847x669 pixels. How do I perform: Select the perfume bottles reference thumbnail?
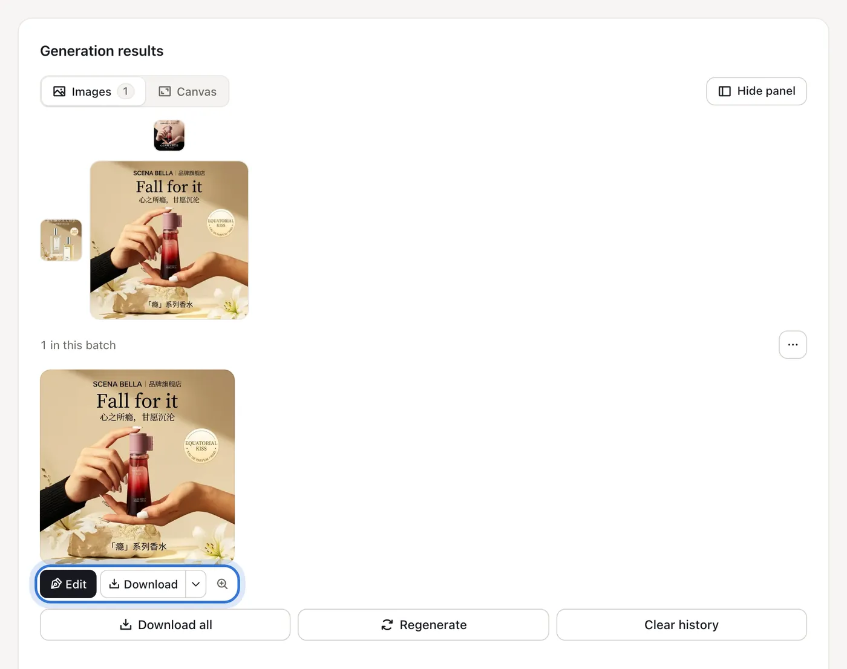61,240
